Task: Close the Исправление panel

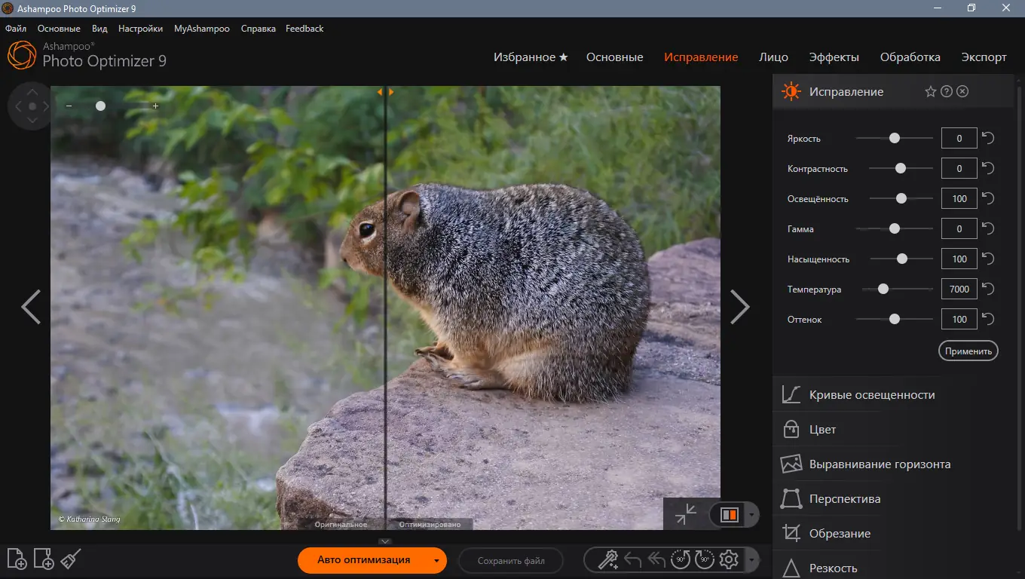Action: [962, 91]
